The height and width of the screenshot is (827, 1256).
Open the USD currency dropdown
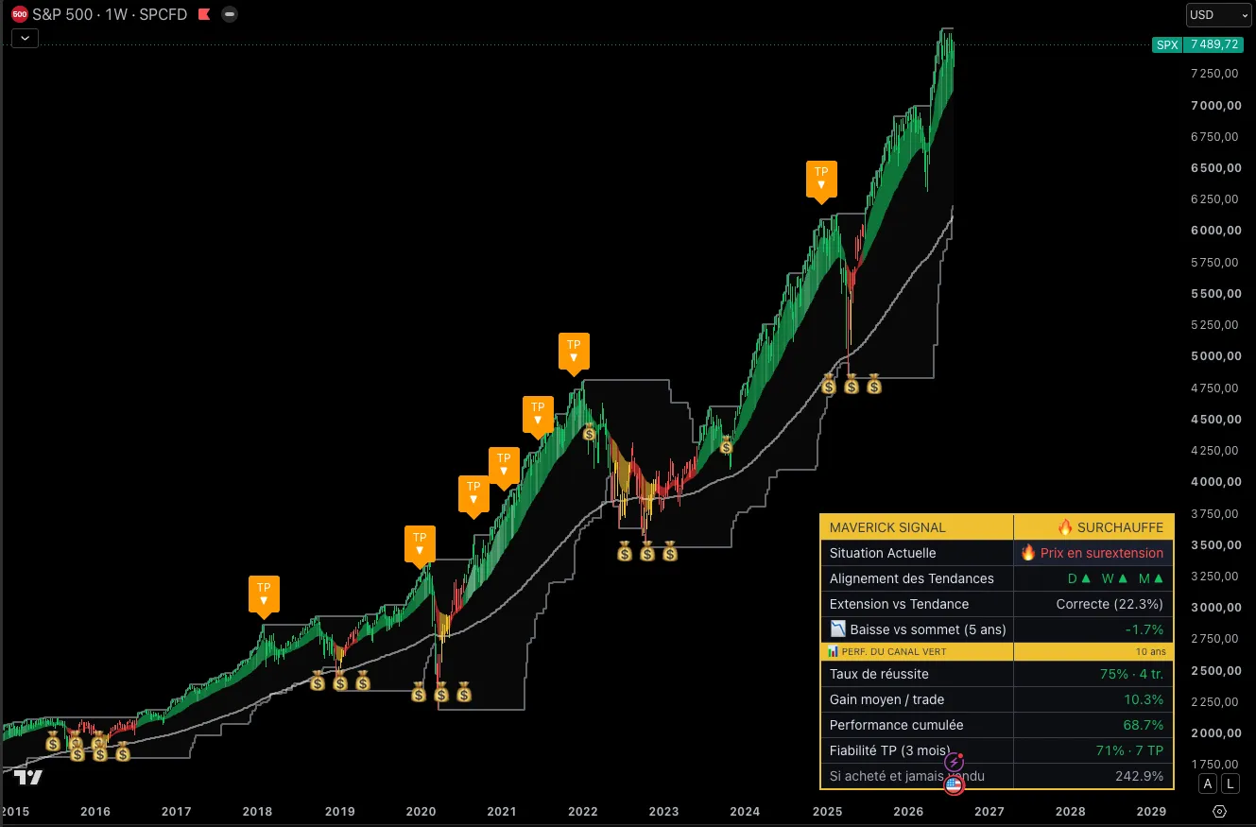pos(1218,15)
